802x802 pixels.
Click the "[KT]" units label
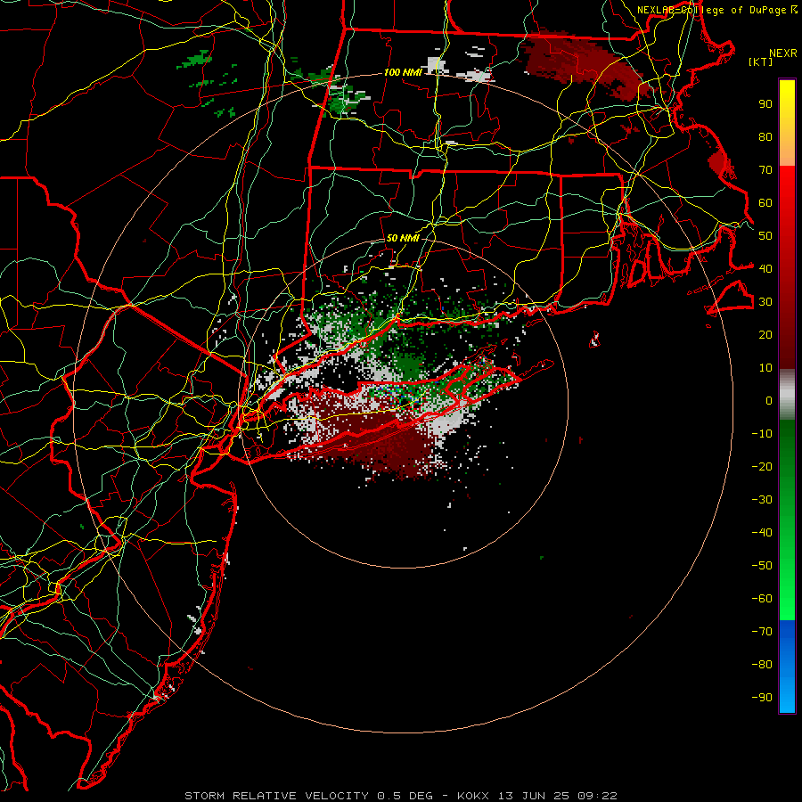(761, 61)
